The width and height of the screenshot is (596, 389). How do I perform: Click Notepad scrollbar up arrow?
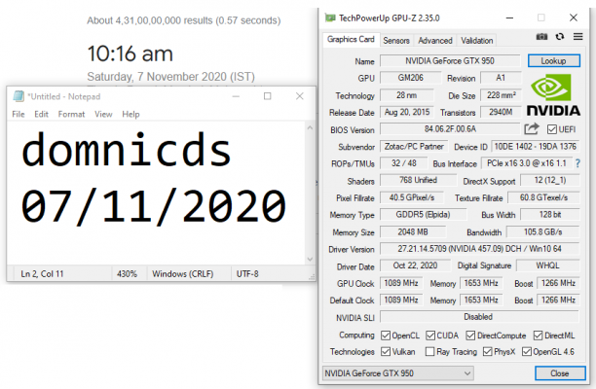coord(310,128)
